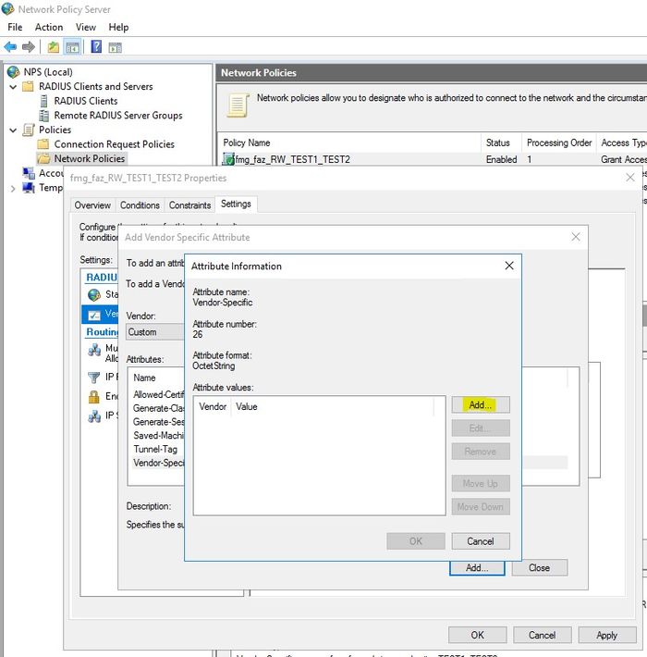647x657 pixels.
Task: Click the Show/Hide Console Tree icon
Action: (72, 47)
